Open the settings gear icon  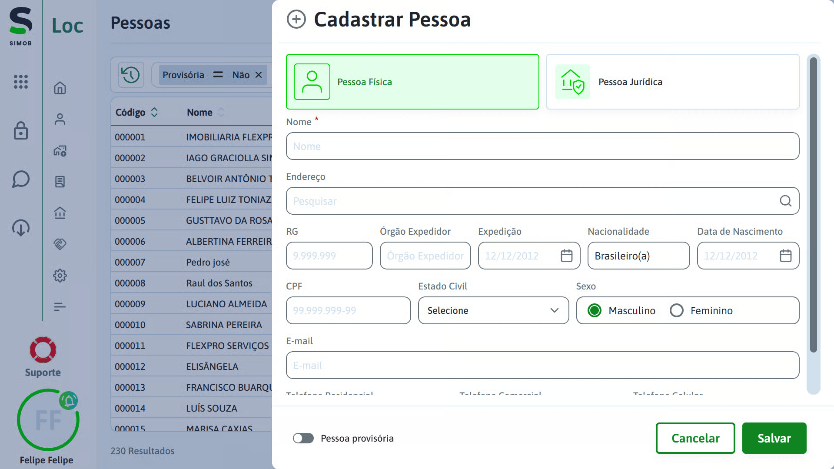(x=60, y=275)
